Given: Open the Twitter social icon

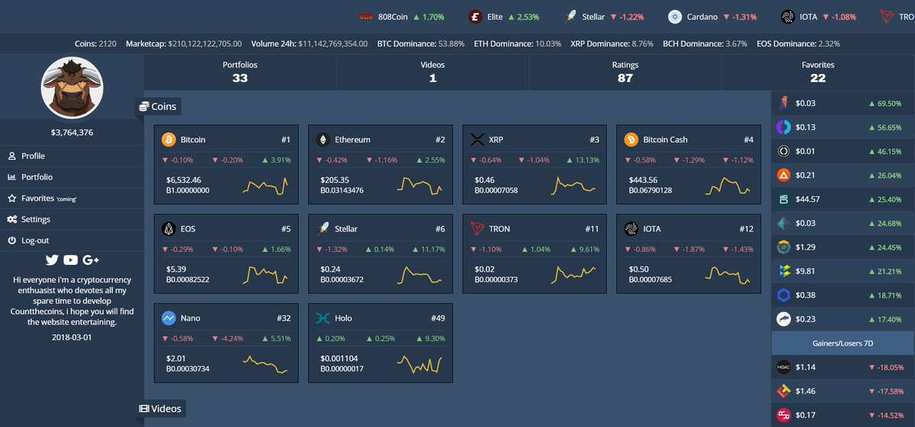Looking at the screenshot, I should pyautogui.click(x=52, y=260).
